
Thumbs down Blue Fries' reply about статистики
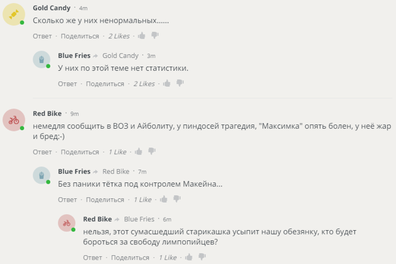pyautogui.click(x=180, y=84)
